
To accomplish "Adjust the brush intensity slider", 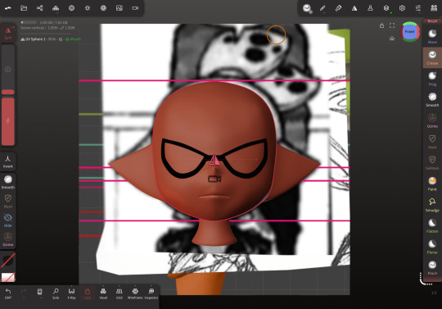I will coord(8,121).
